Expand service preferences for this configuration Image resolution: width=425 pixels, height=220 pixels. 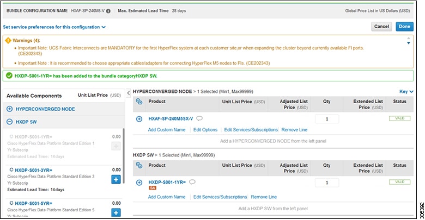[x=54, y=27]
